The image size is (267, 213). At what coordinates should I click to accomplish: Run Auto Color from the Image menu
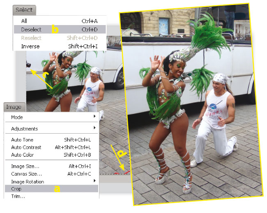[x=22, y=155]
